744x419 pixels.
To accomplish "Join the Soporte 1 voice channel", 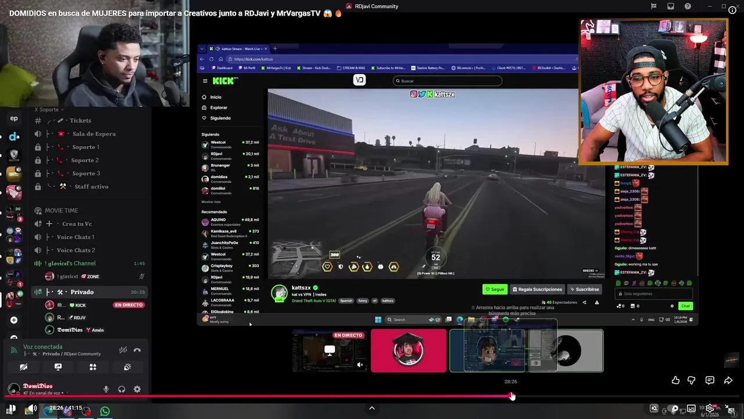I will point(85,147).
